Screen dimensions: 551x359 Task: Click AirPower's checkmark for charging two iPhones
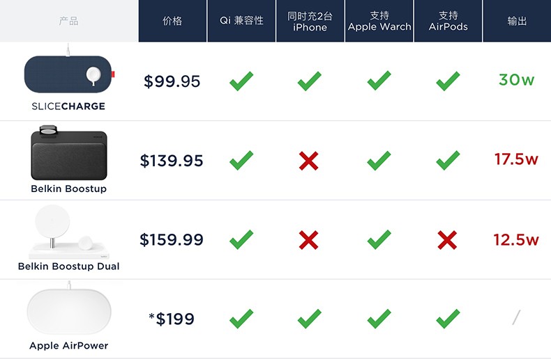click(x=310, y=319)
